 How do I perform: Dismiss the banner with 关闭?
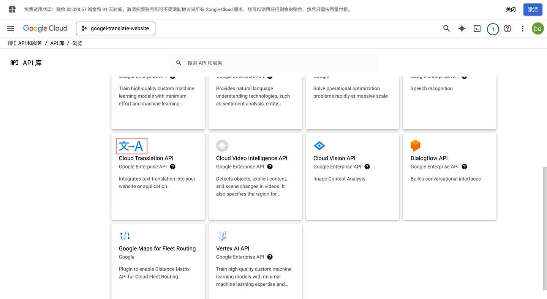(511, 9)
